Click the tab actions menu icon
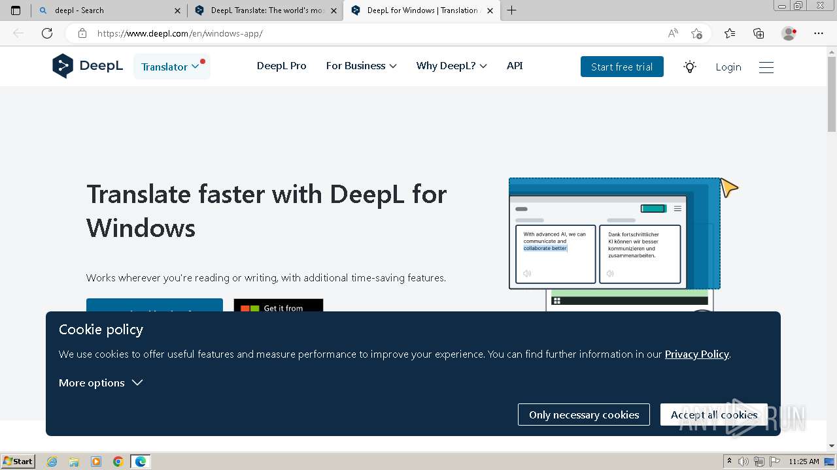This screenshot has height=470, width=837. click(x=16, y=10)
